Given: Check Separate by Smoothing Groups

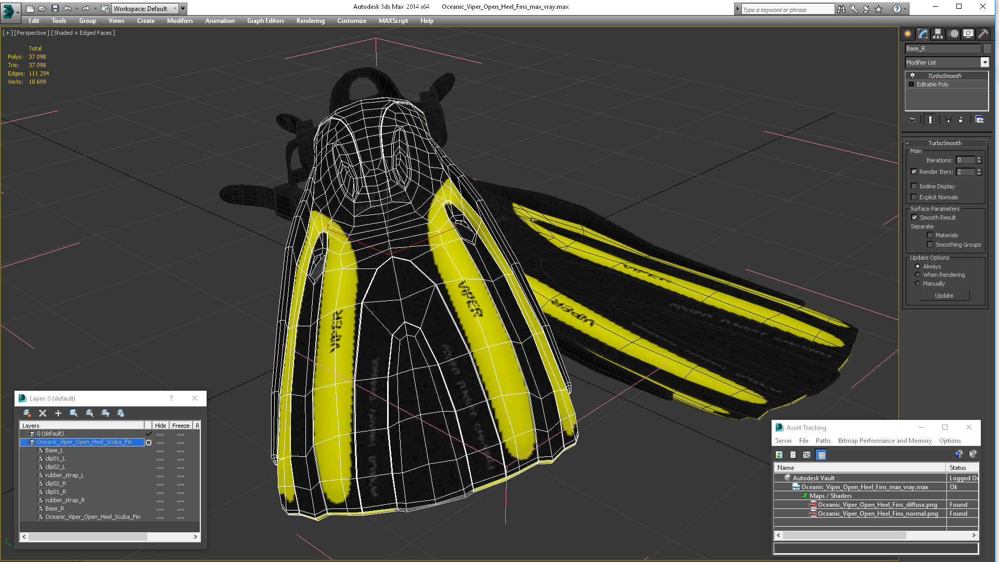Looking at the screenshot, I should [x=930, y=245].
